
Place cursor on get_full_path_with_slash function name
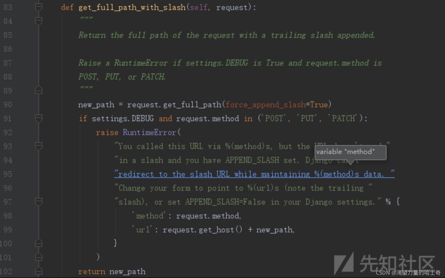[x=132, y=7]
